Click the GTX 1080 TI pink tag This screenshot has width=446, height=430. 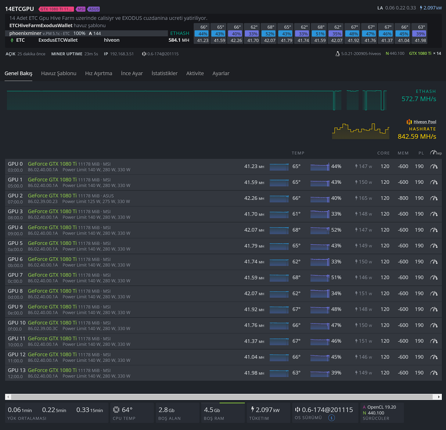pos(56,9)
